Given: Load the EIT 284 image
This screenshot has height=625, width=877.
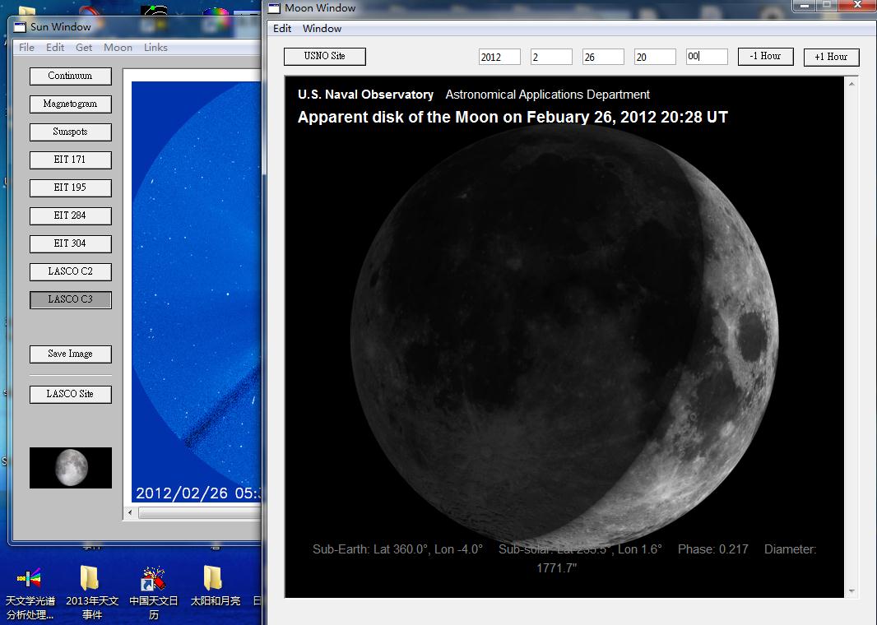Looking at the screenshot, I should point(71,215).
